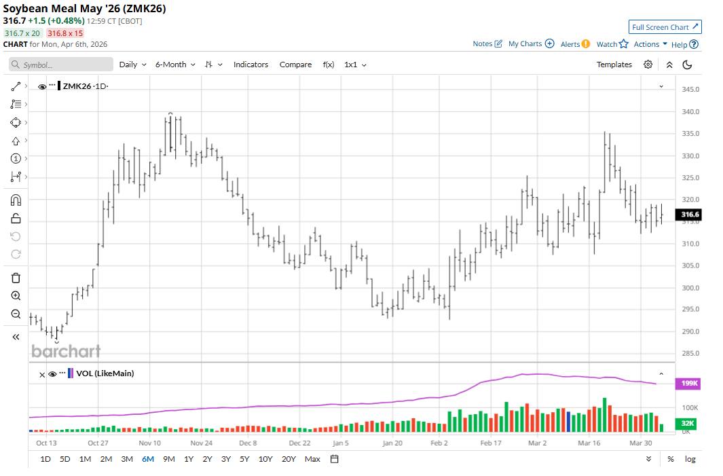
Task: Select the arrow marker tool
Action: (16, 141)
